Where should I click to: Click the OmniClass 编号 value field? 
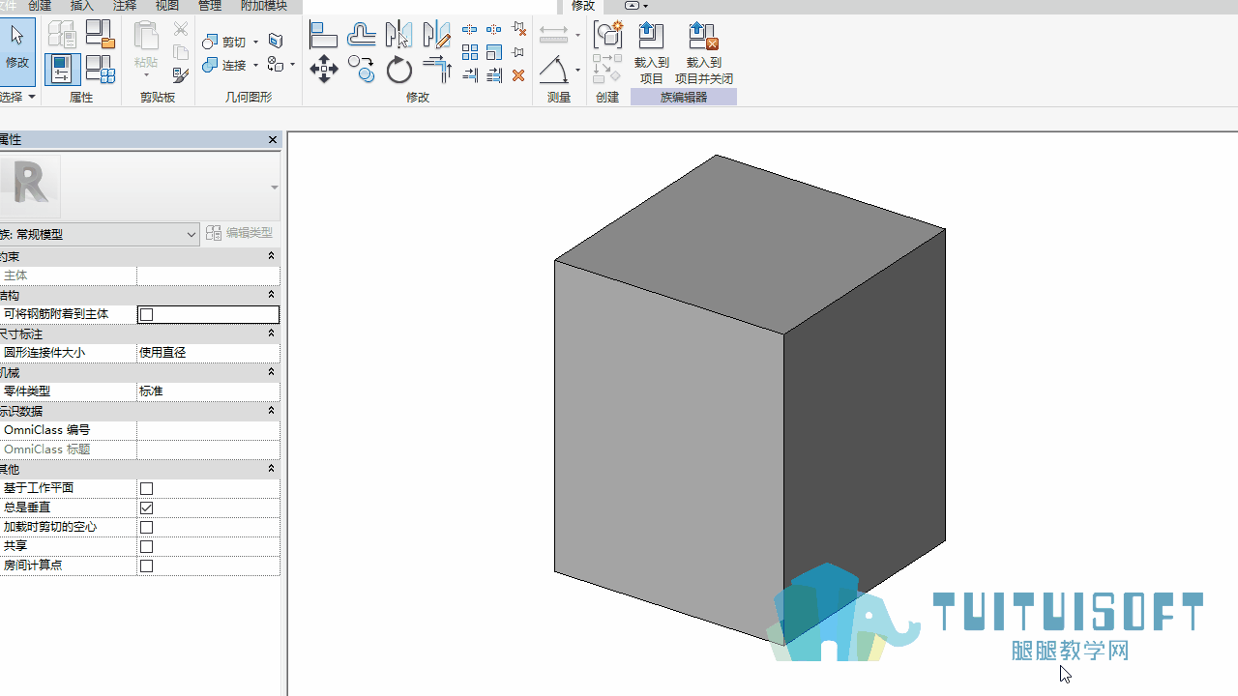pos(208,430)
